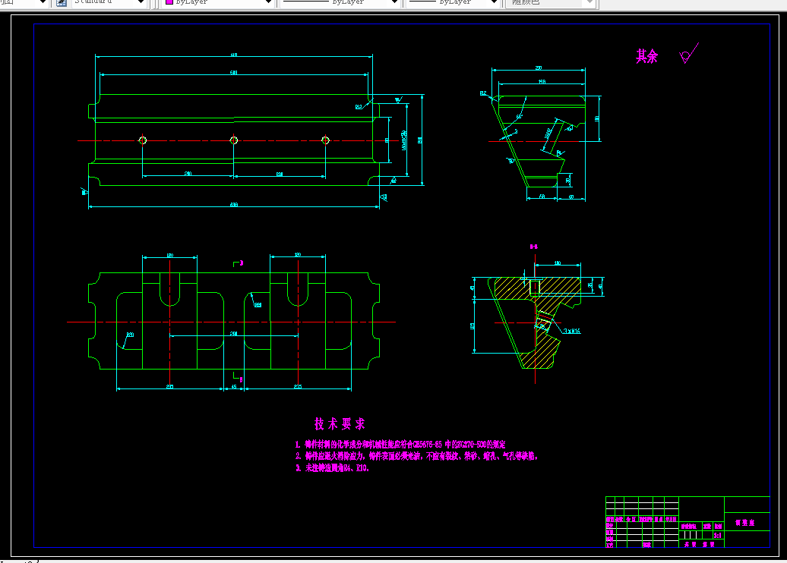
Task: Select the 3×M16 thread callout
Action: pos(572,331)
